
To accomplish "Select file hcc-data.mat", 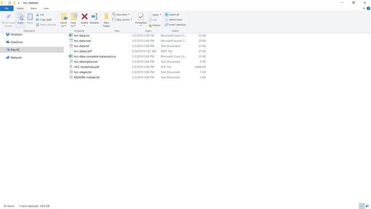I will click(x=82, y=41).
